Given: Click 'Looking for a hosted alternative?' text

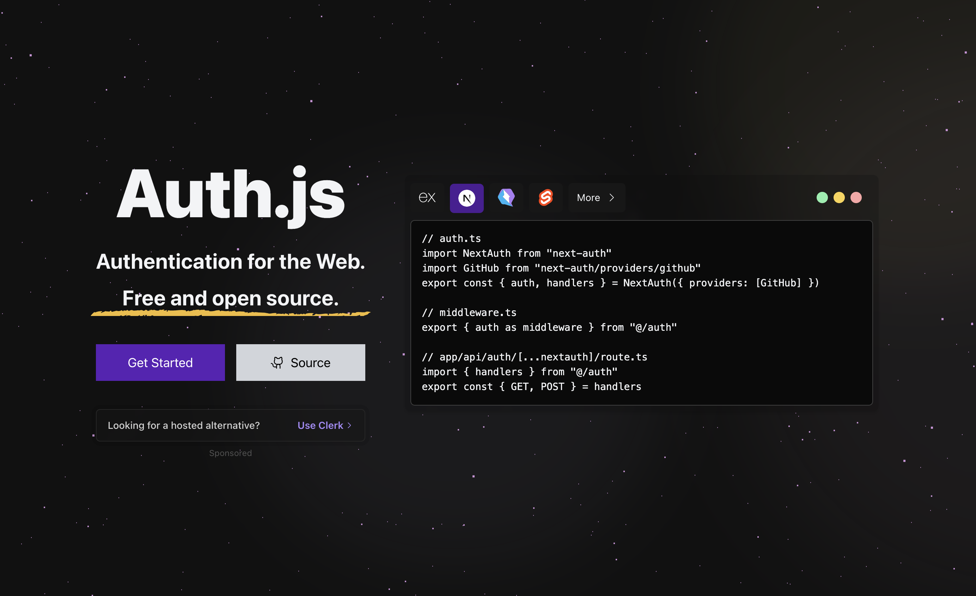Looking at the screenshot, I should [x=184, y=425].
